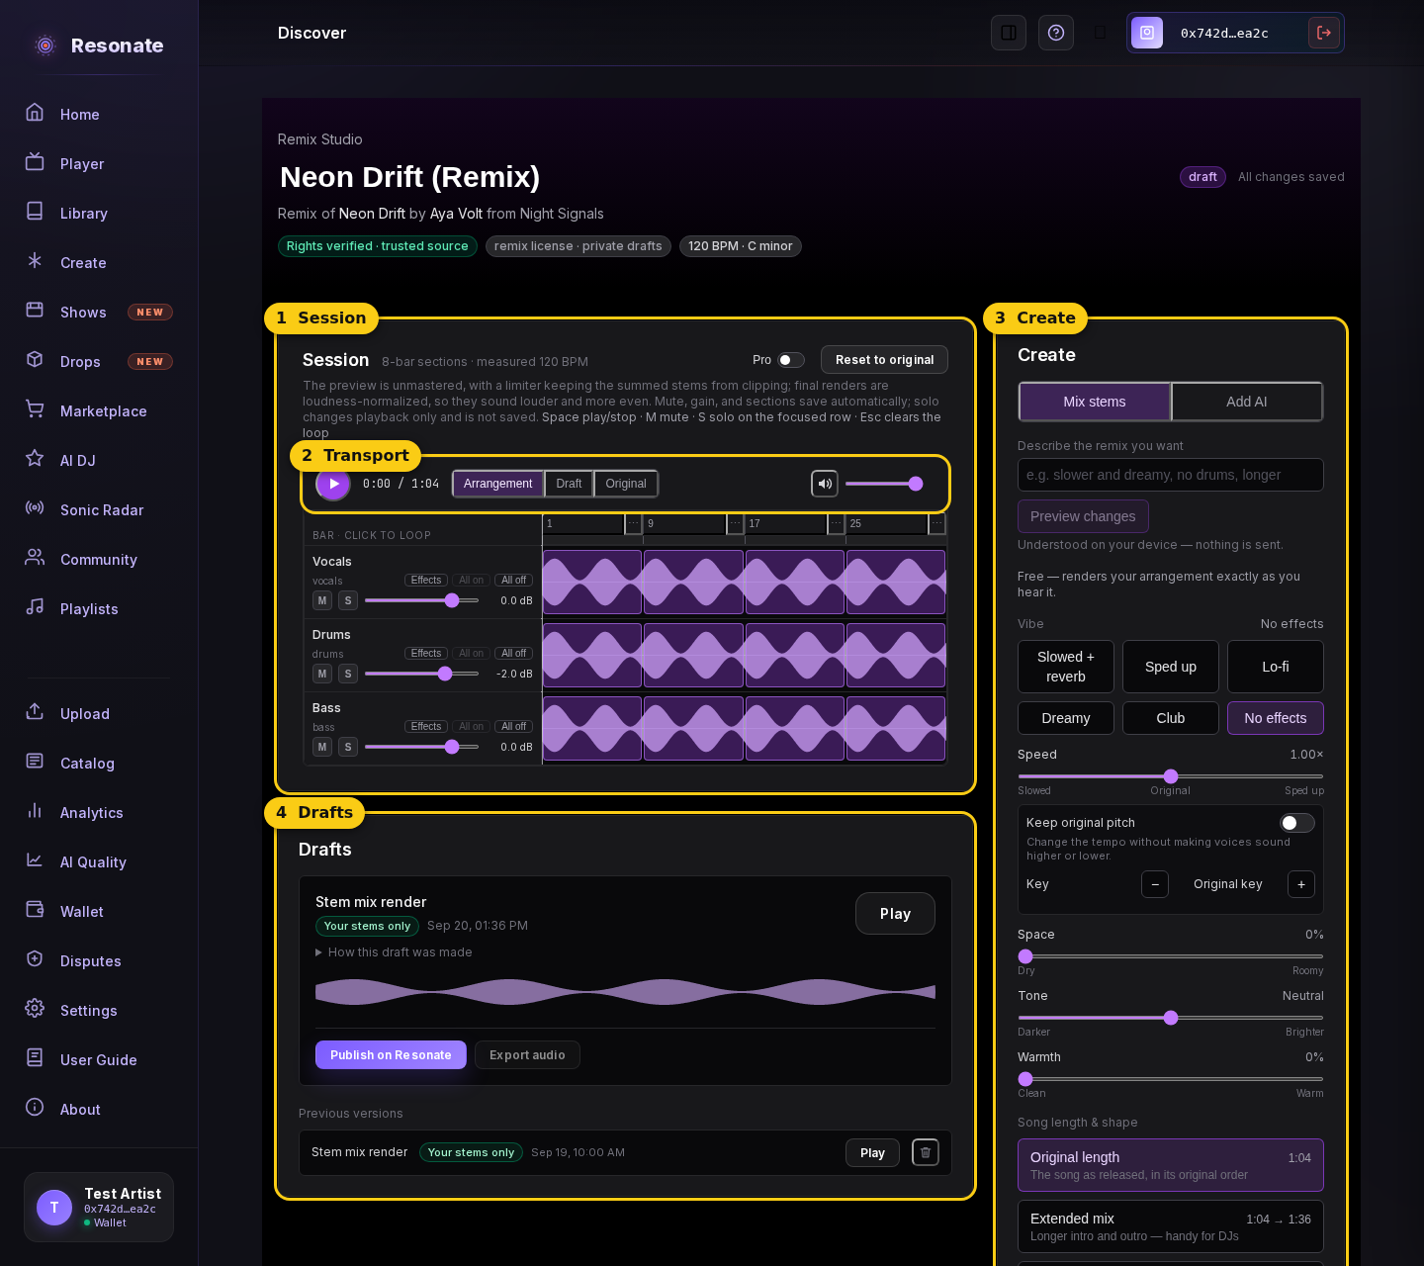
Task: Choose the Lo-fi vibe preset
Action: 1276,667
